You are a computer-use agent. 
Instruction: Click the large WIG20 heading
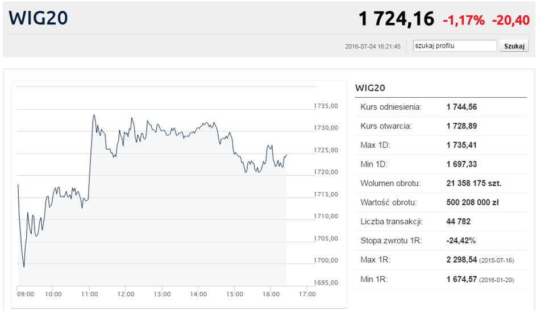pos(38,18)
